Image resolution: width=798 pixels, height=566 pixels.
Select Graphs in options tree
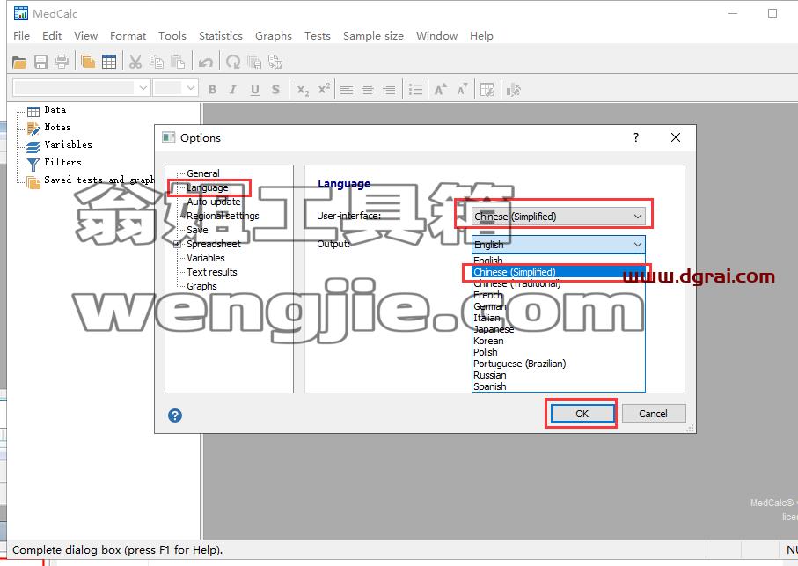click(x=201, y=286)
